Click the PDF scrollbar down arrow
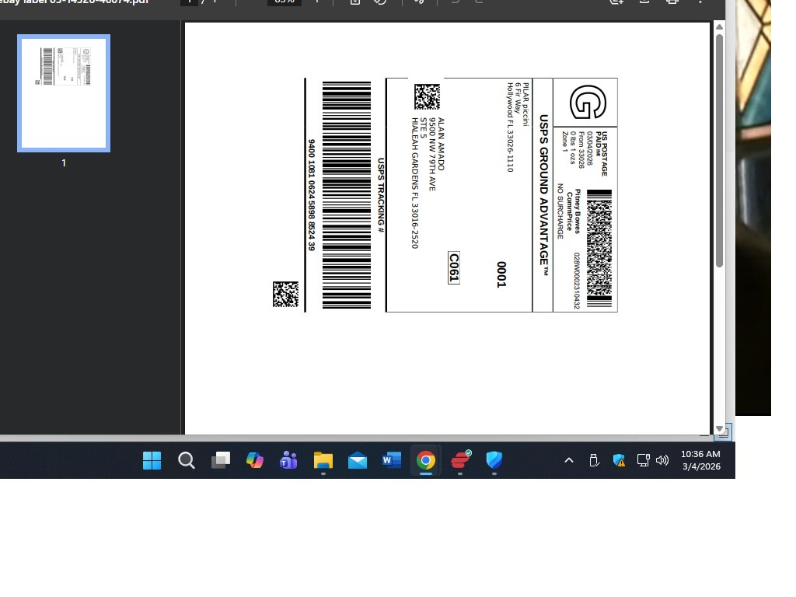This screenshot has height=597, width=796. point(719,428)
